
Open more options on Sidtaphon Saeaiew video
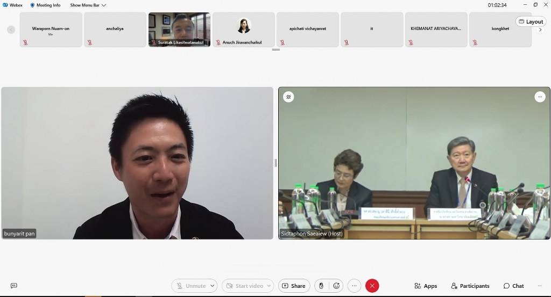coord(540,97)
